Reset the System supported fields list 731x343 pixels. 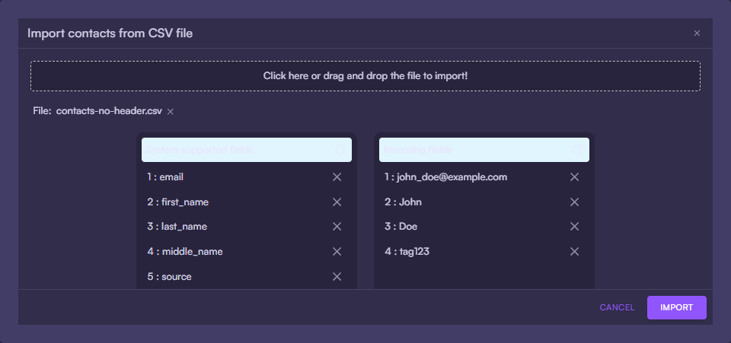point(340,150)
